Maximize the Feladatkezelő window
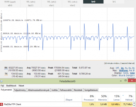The height and width of the screenshot is (107, 136). tap(125, 81)
